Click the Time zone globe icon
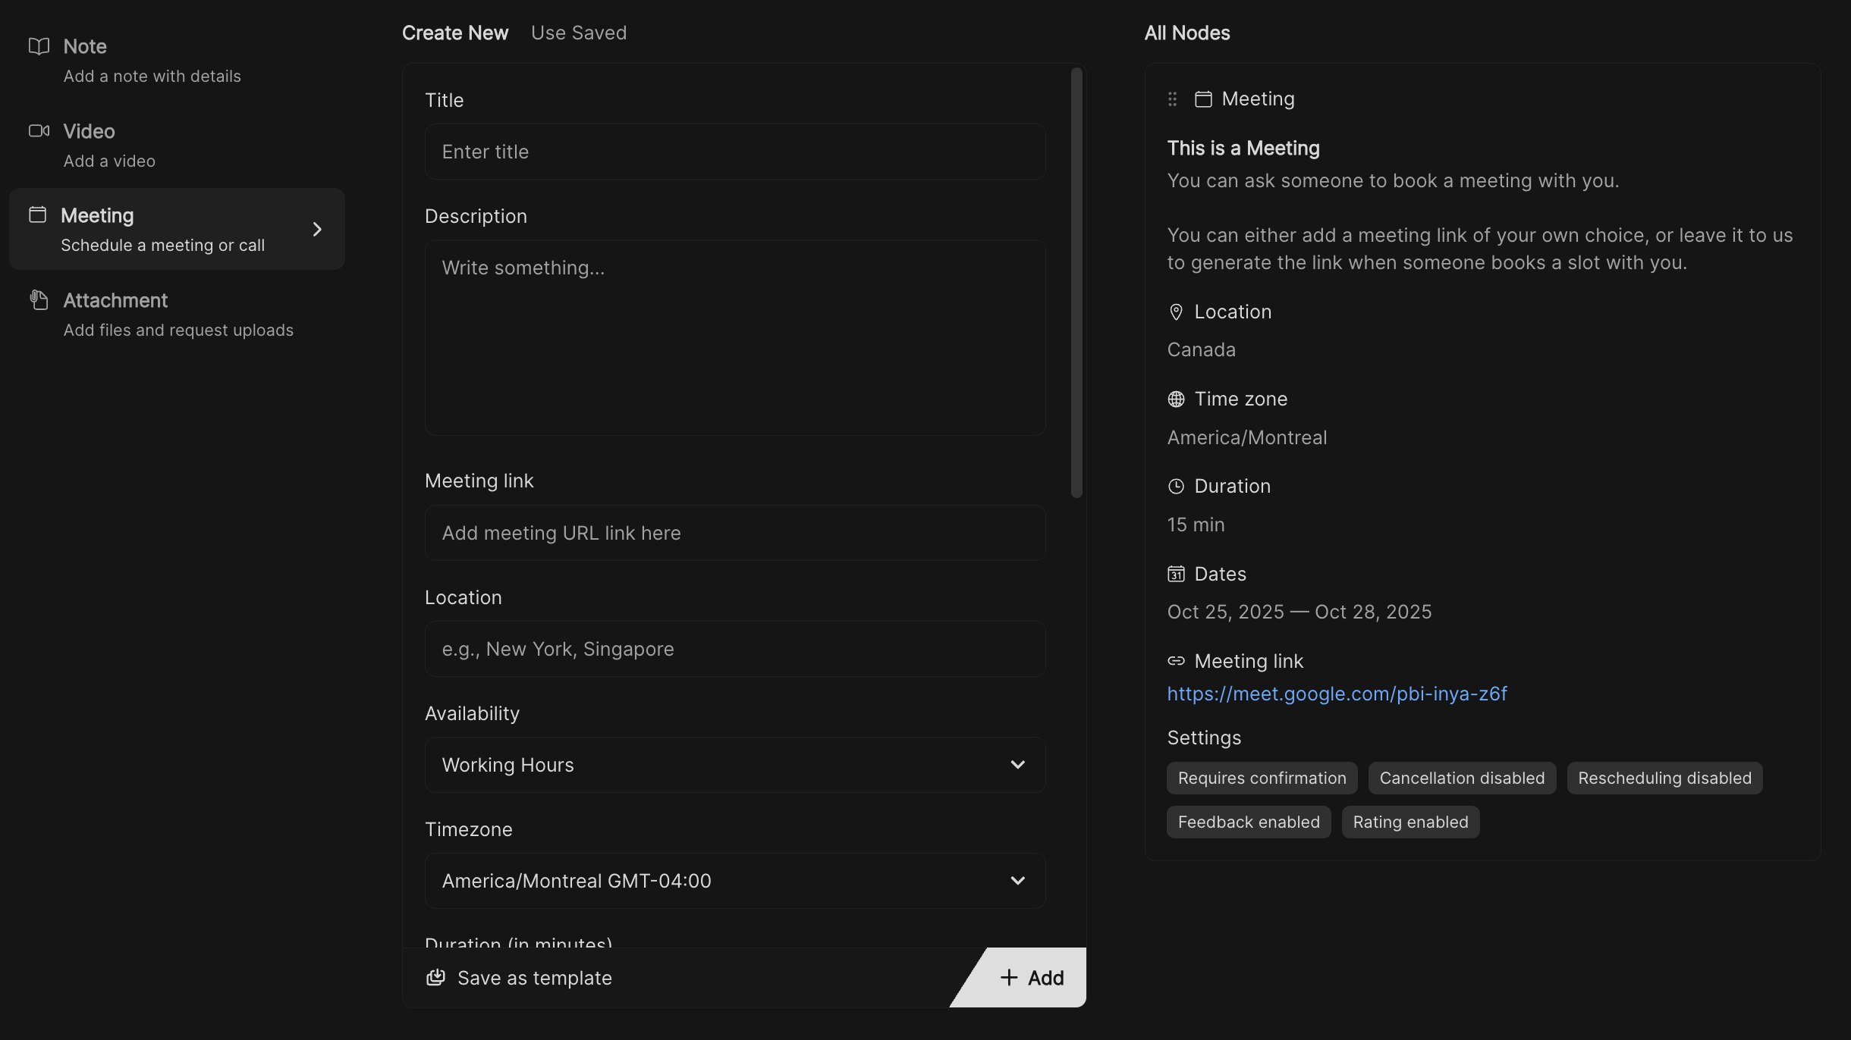This screenshot has width=1851, height=1040. [1176, 399]
